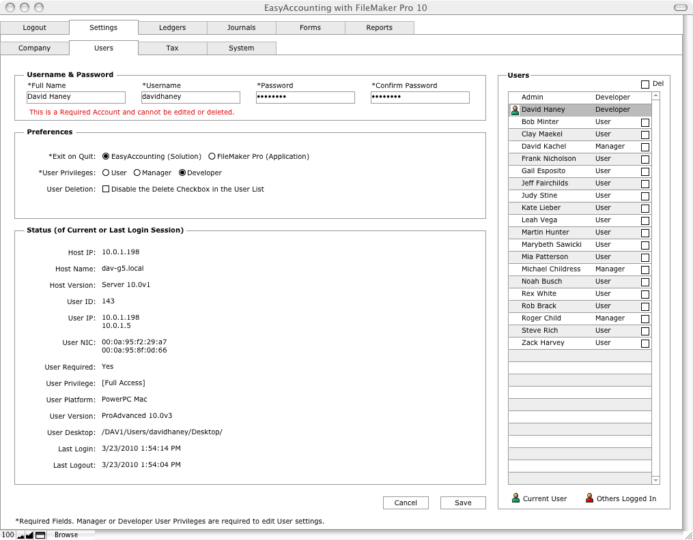Screen dimensions: 693x540
Task: Click the Confirm Password field
Action: pos(420,97)
